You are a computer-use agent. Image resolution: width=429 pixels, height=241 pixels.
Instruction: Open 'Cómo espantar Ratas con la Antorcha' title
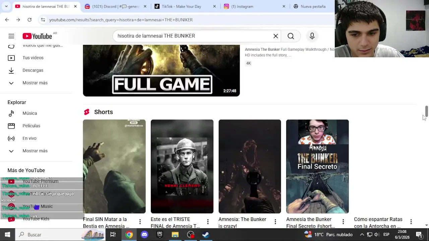(x=378, y=223)
